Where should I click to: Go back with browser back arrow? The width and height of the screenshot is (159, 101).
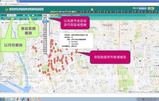(1, 4)
